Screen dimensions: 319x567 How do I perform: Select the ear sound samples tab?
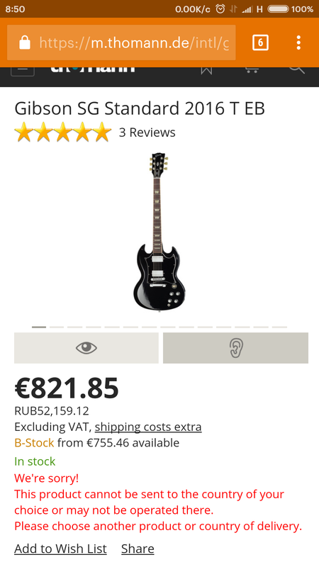tap(235, 348)
